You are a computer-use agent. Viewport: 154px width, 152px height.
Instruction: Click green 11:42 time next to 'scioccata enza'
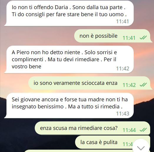tap(129, 85)
